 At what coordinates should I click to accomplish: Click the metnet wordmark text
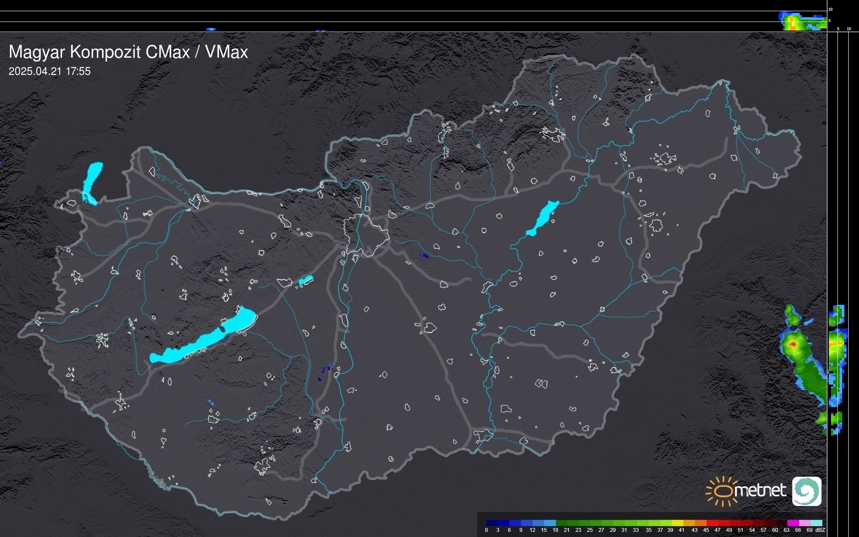pos(760,491)
